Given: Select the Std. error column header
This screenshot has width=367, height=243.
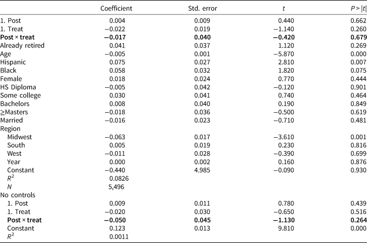Looking at the screenshot, I should pos(202,8).
